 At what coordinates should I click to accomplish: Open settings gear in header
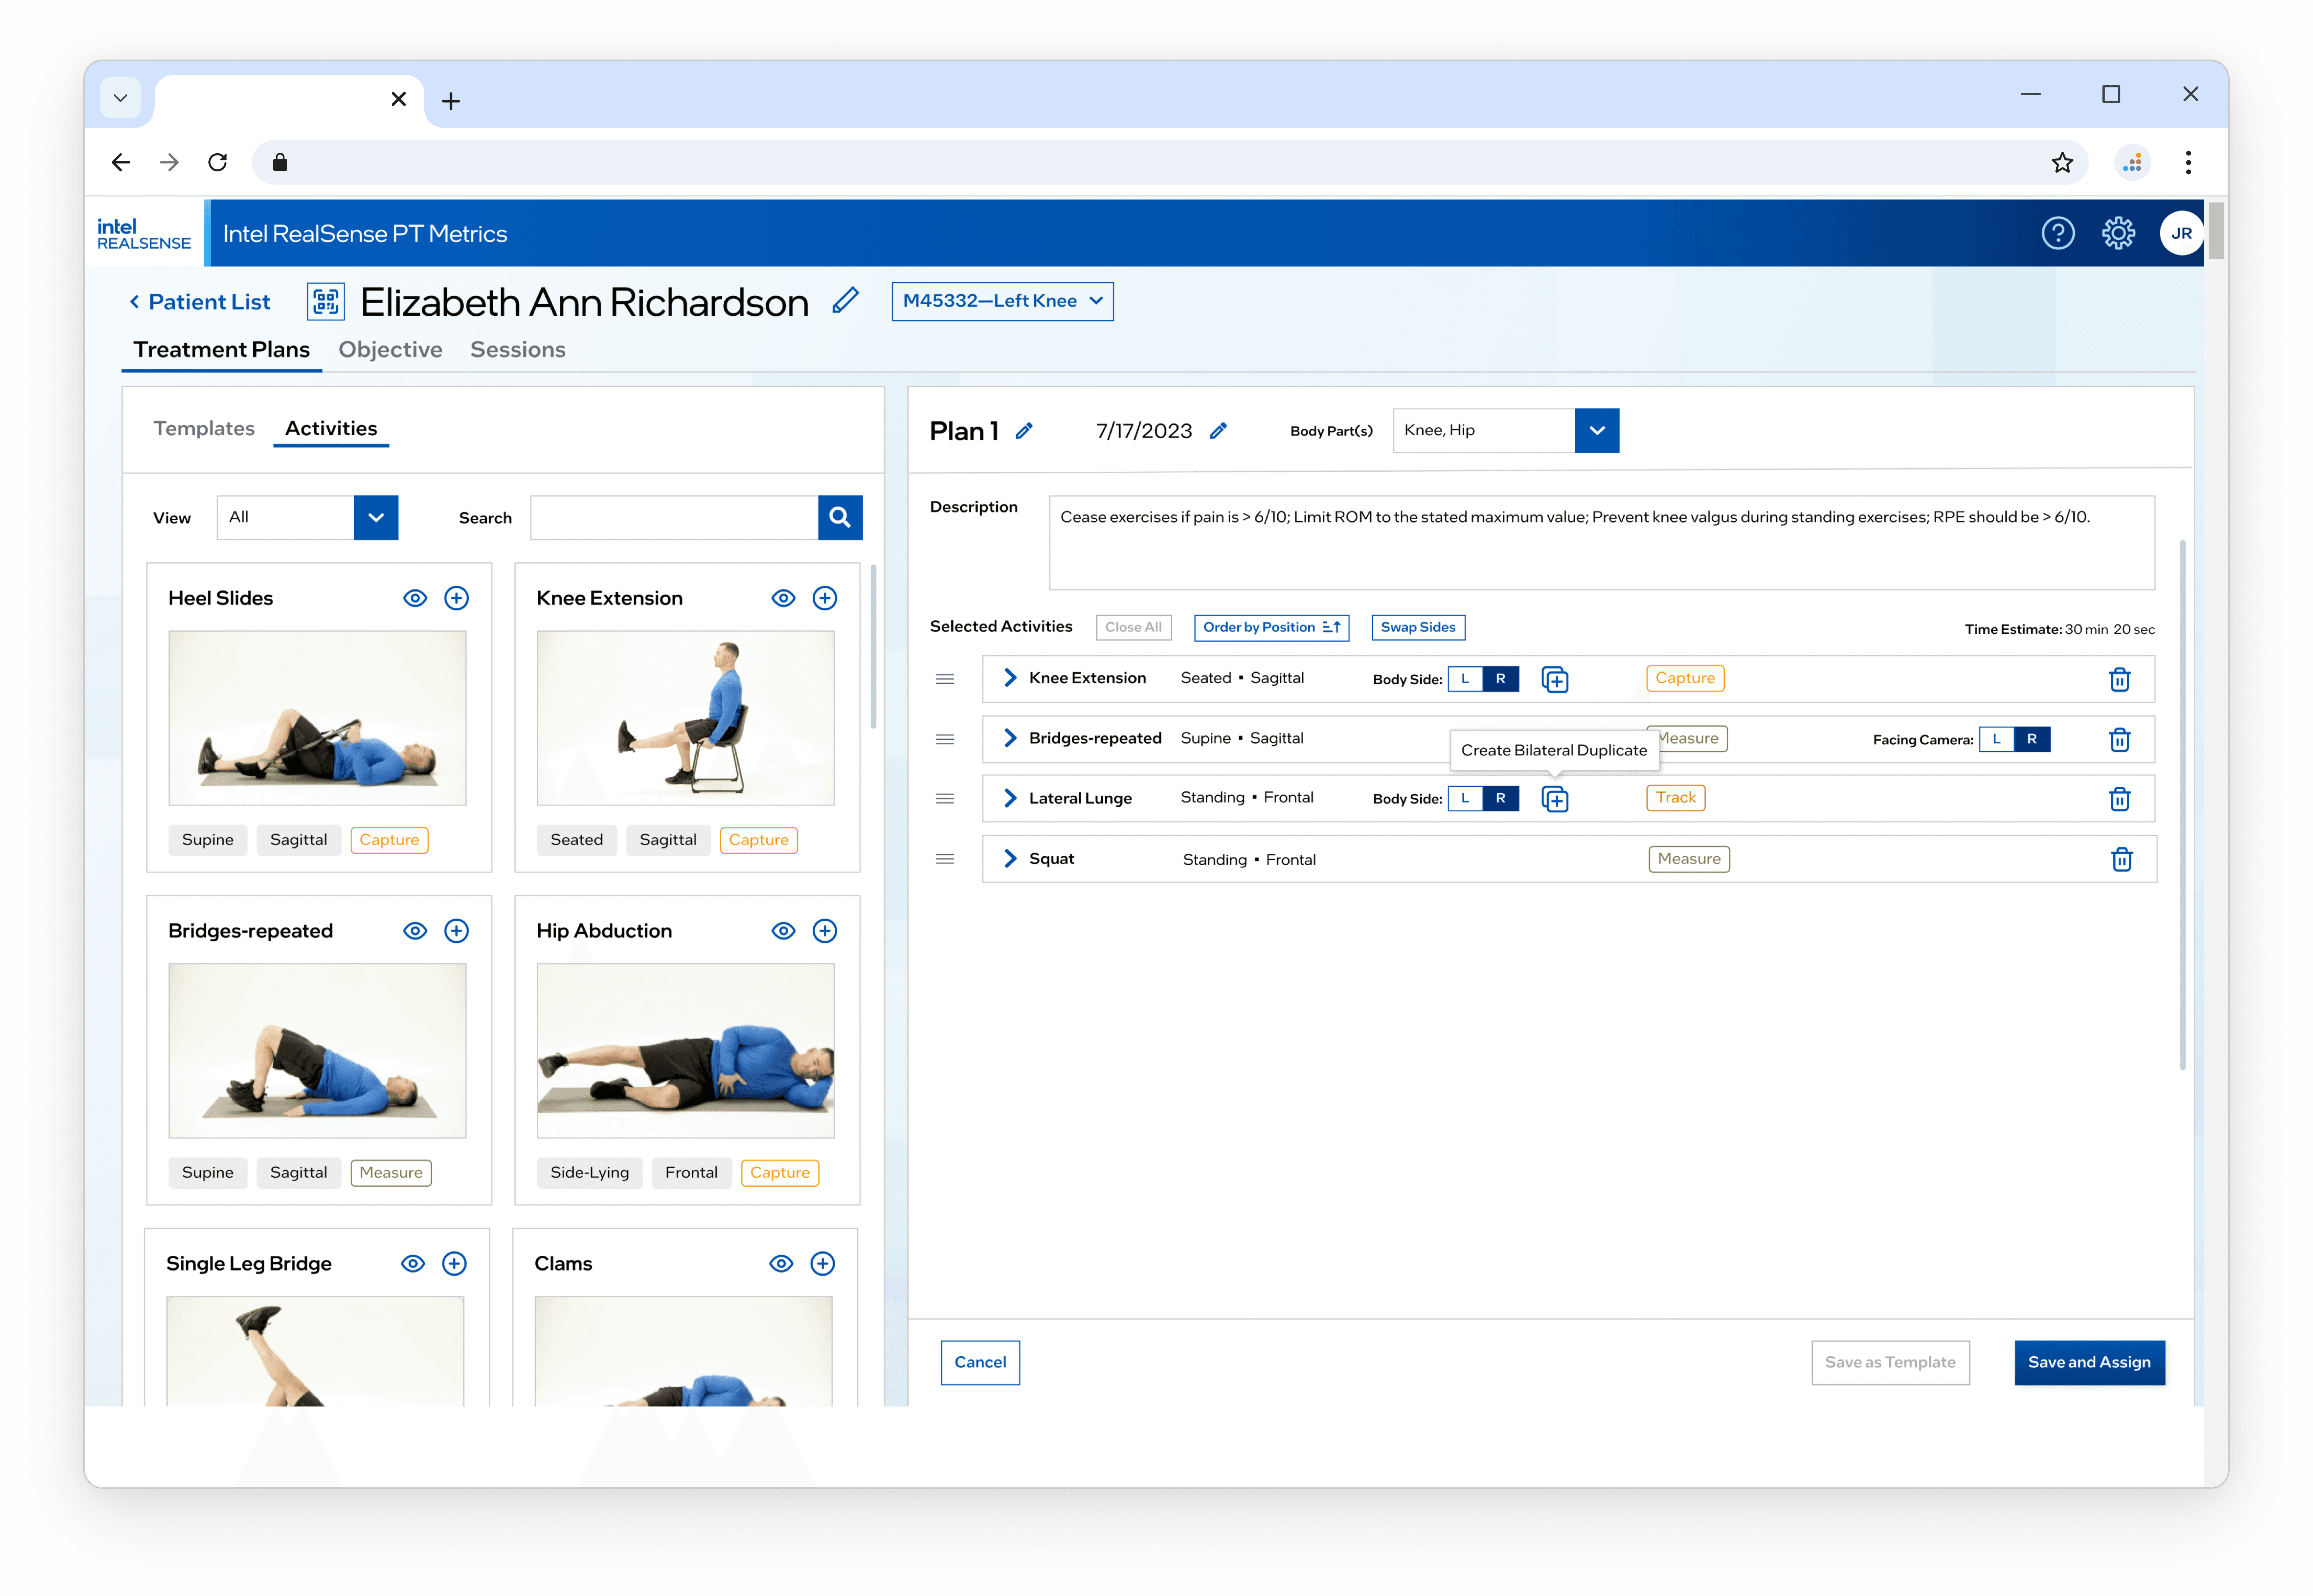tap(2118, 233)
